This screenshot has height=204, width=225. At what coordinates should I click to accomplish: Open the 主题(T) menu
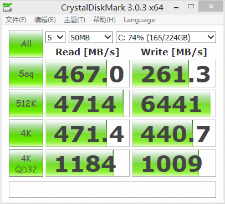tap(74, 20)
